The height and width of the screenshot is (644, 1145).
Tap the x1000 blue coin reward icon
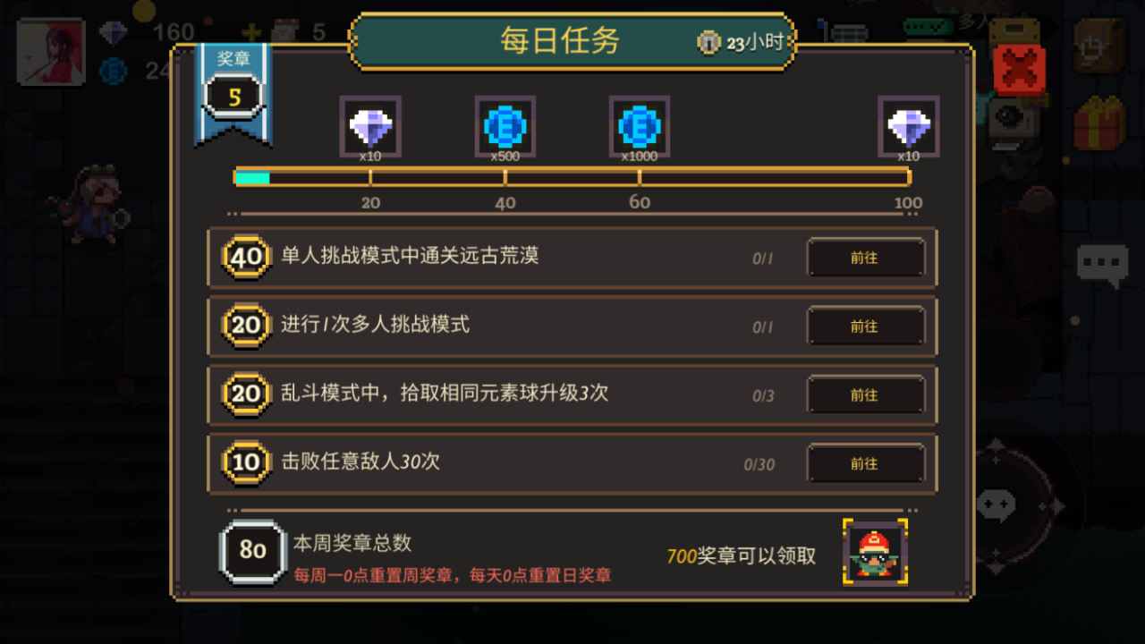(x=640, y=127)
